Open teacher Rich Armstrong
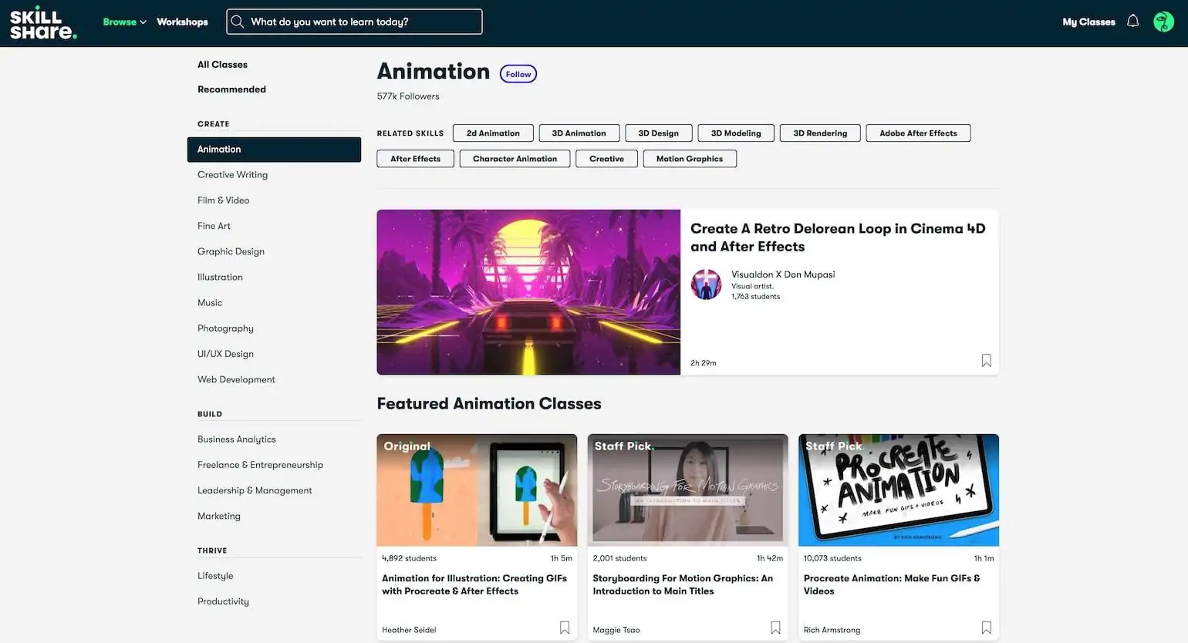 [x=832, y=630]
